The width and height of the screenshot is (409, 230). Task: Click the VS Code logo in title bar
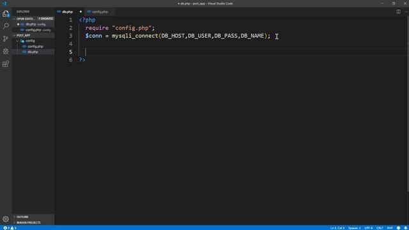coord(4,3)
